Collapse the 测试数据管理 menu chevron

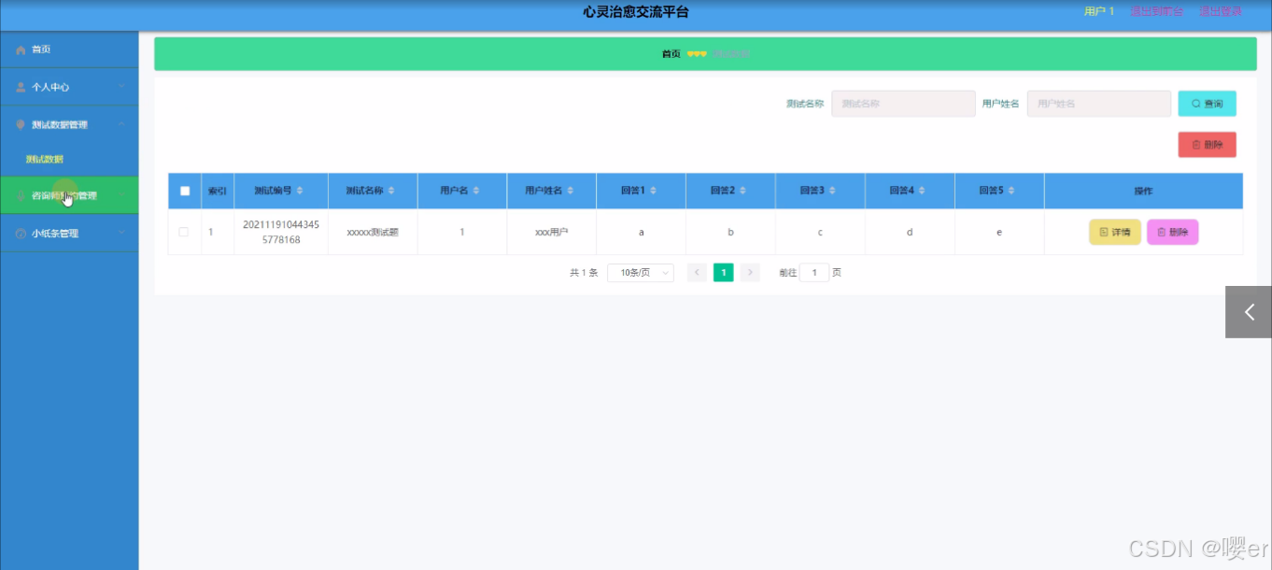(122, 124)
